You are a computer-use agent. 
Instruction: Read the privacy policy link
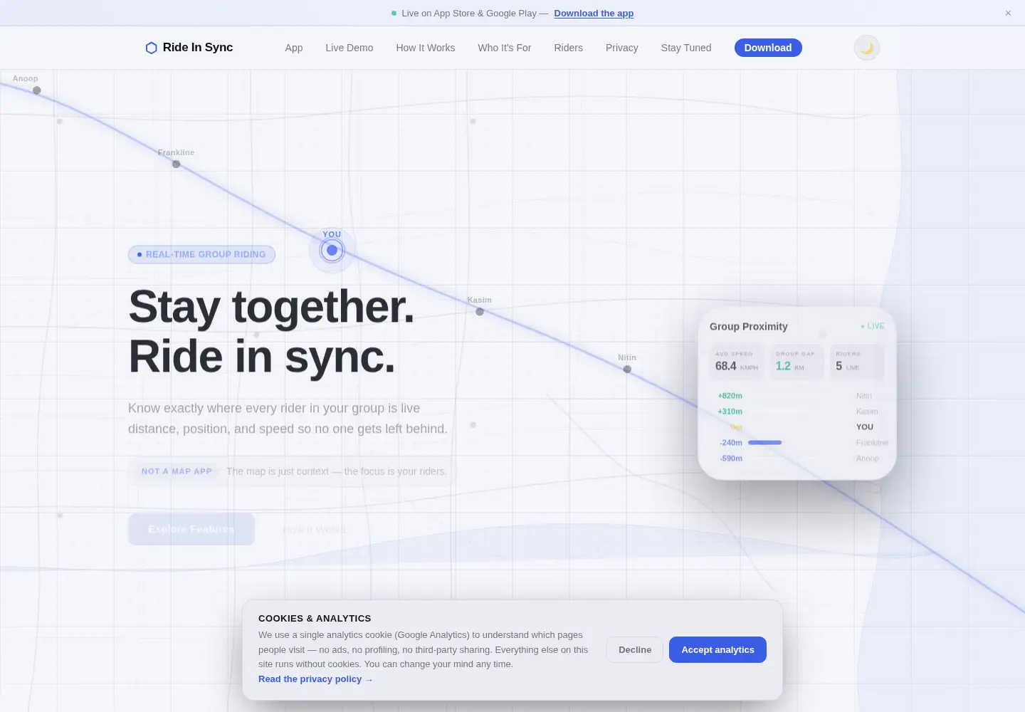pos(315,679)
